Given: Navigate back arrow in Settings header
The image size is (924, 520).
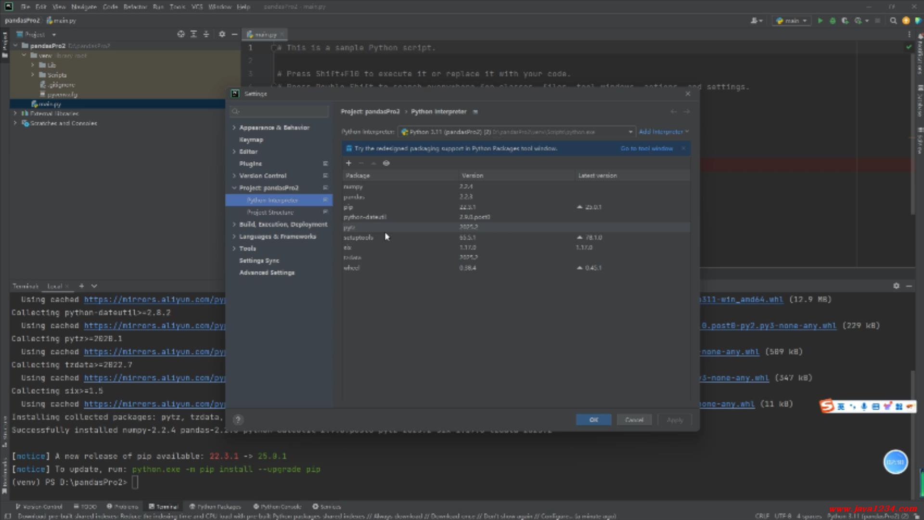Looking at the screenshot, I should point(674,112).
